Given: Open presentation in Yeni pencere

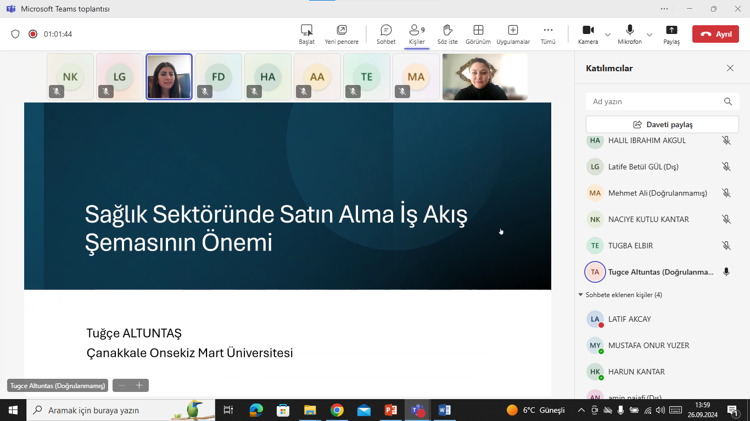Looking at the screenshot, I should point(342,34).
